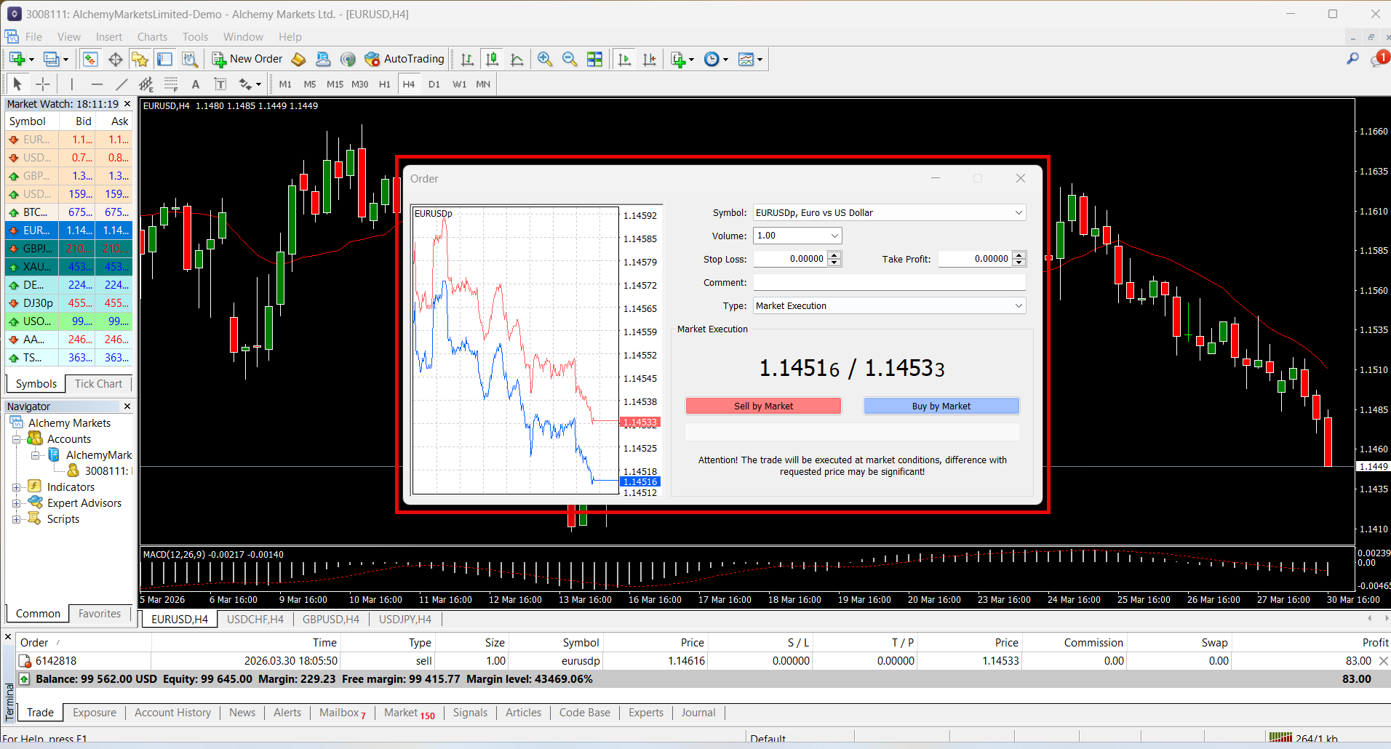Toggle Navigator panel star-folder icon
The width and height of the screenshot is (1391, 749).
(x=140, y=60)
